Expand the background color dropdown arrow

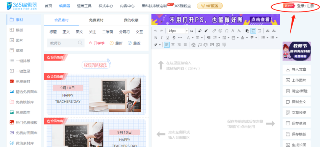[x=202, y=38]
